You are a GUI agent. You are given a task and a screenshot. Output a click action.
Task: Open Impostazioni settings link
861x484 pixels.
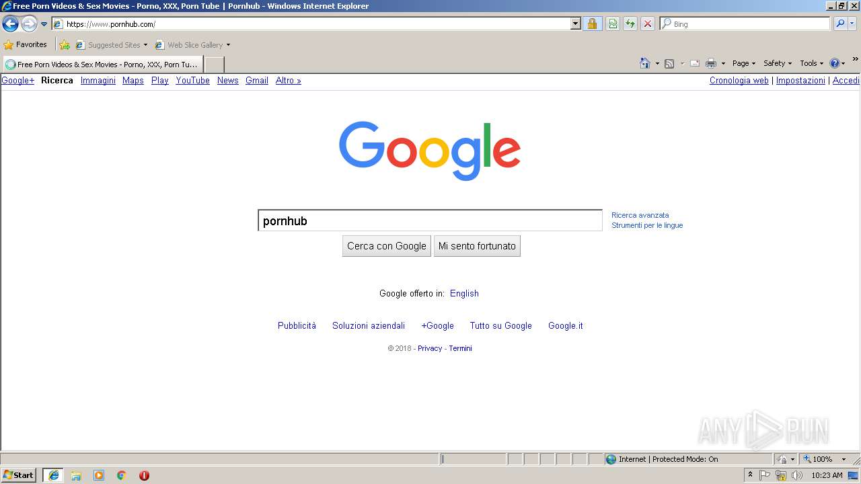(x=800, y=81)
